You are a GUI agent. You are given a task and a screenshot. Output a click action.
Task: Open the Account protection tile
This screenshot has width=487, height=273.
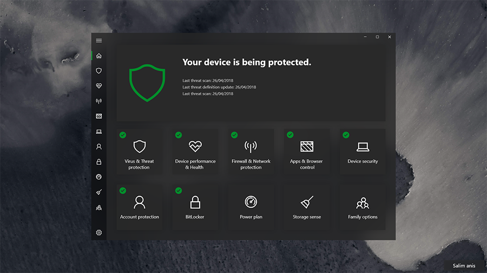pyautogui.click(x=139, y=207)
